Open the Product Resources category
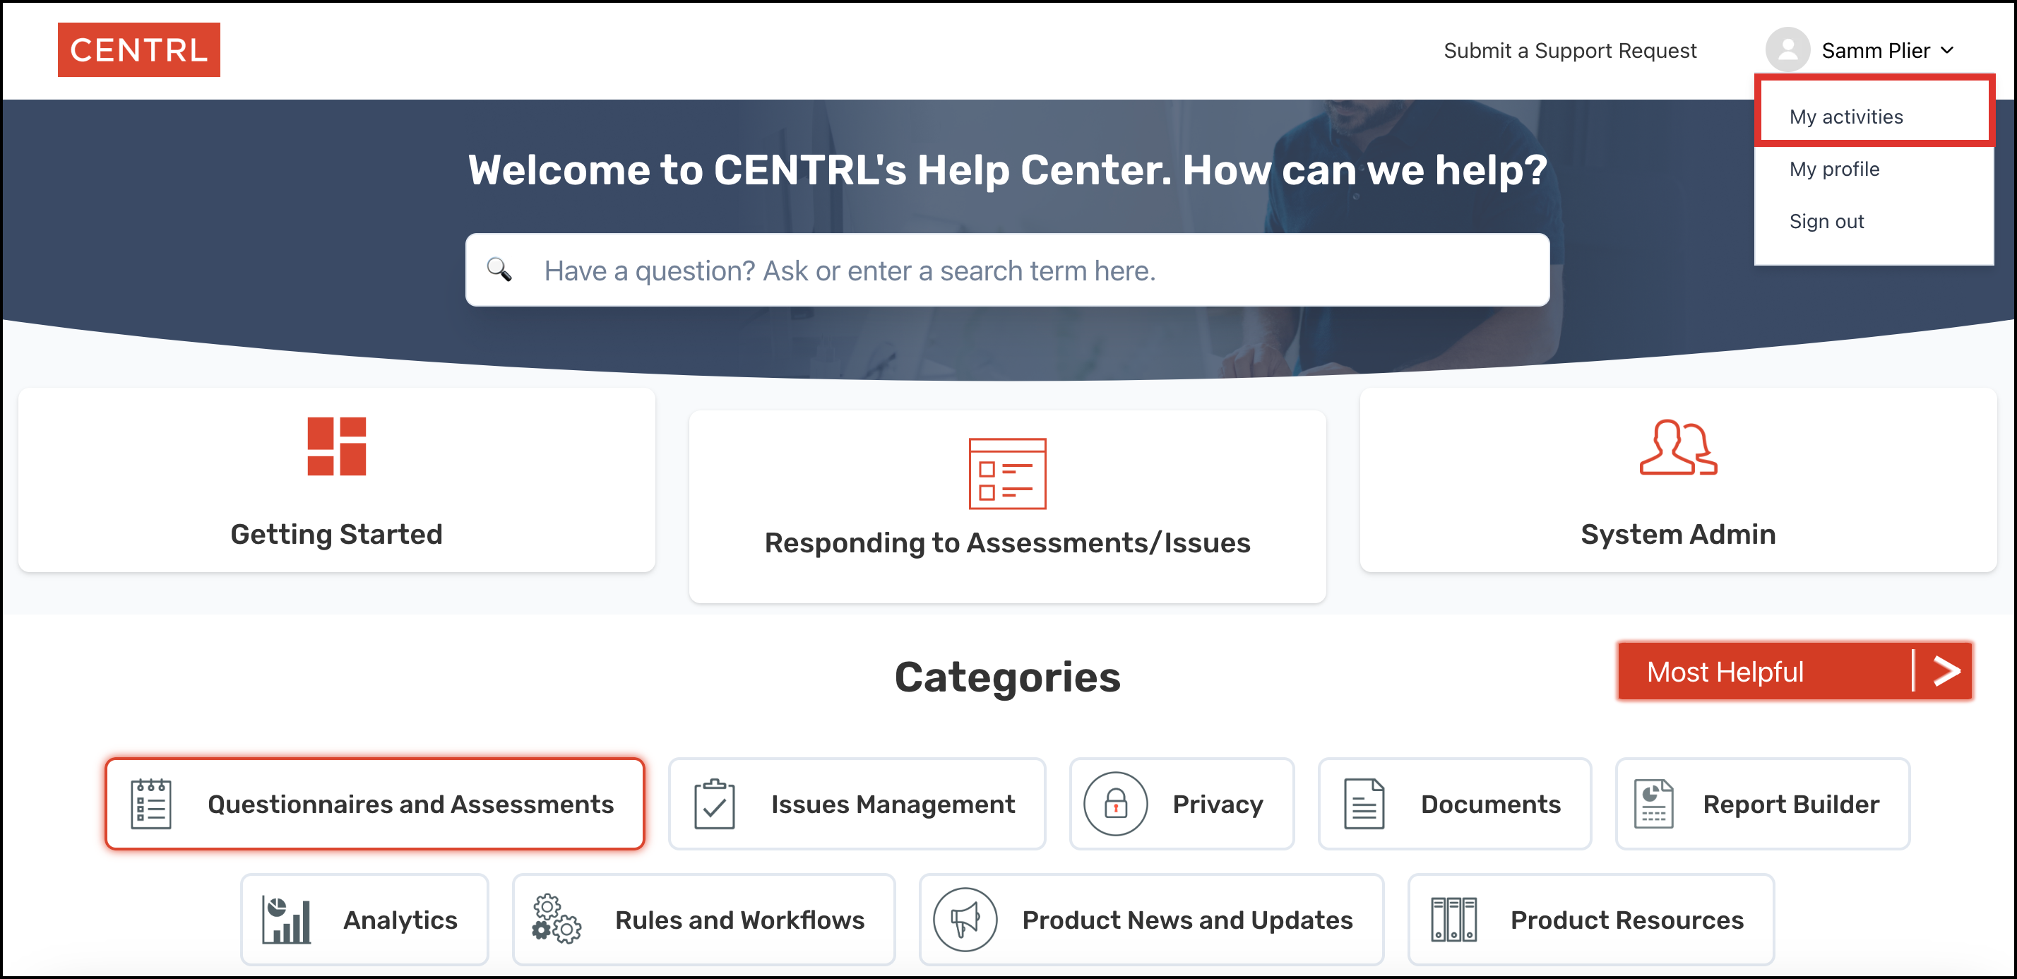 [x=1592, y=920]
